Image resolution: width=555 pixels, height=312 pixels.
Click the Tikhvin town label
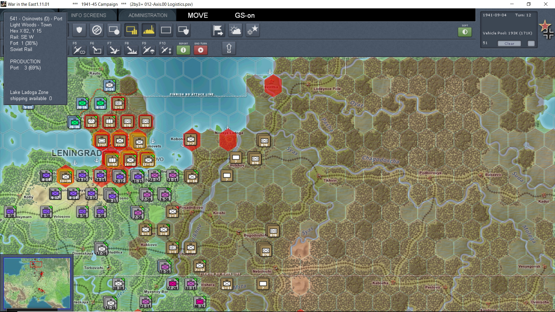330,181
